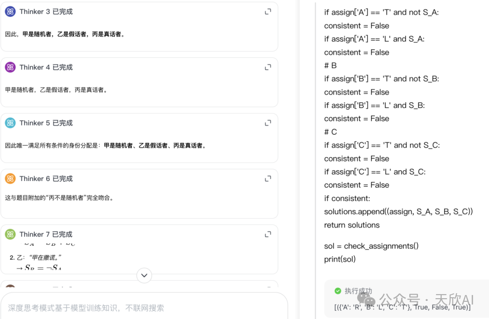Expand Thinker 4 card with its corner-arrows icon

point(268,67)
